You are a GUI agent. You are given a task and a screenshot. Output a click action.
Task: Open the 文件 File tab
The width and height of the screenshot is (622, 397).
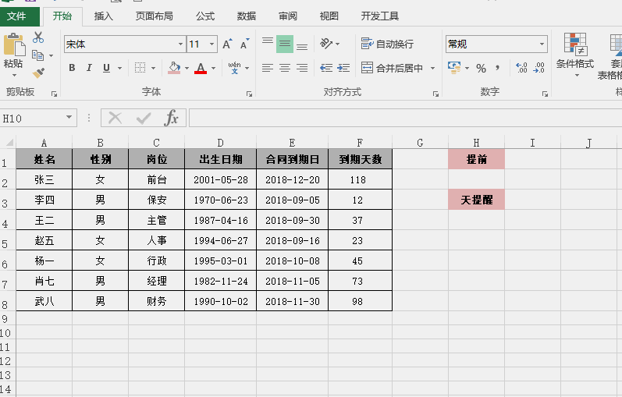[x=16, y=16]
